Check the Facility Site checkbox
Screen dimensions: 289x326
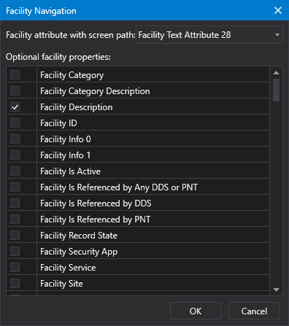point(15,284)
